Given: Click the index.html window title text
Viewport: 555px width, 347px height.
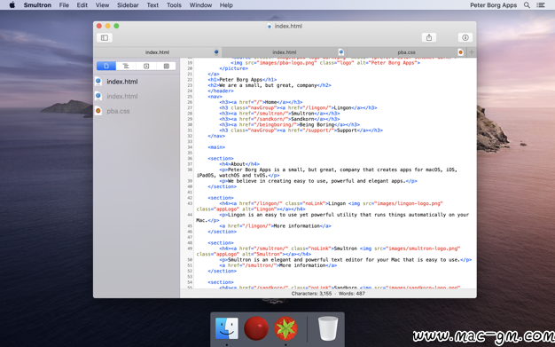Looking at the screenshot, I should pos(288,27).
